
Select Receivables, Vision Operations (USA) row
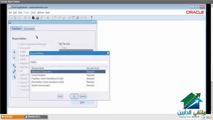[x=68, y=82]
